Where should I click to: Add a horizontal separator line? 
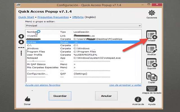(x=21, y=48)
